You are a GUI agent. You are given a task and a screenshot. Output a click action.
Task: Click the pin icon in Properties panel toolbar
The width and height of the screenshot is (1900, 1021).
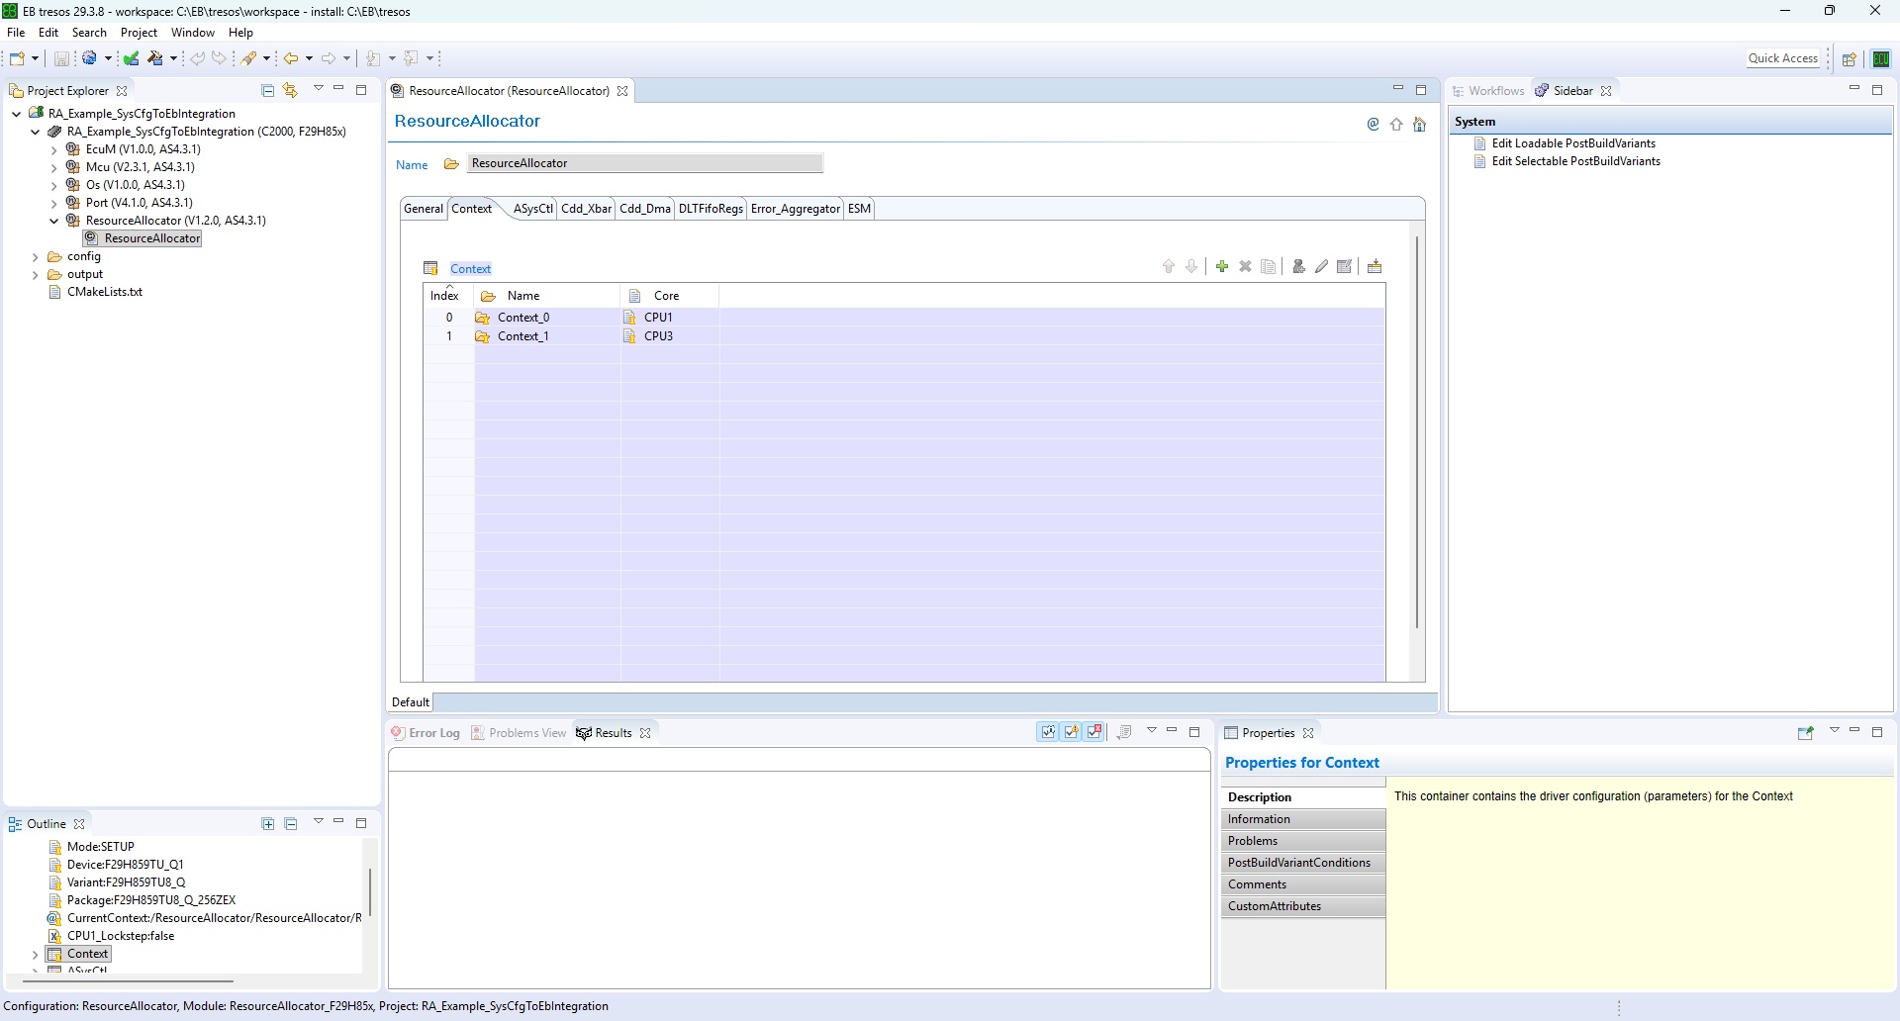coord(1805,733)
